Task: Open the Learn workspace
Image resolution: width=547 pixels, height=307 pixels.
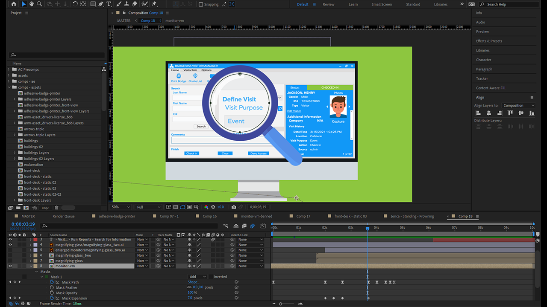Action: (x=353, y=4)
